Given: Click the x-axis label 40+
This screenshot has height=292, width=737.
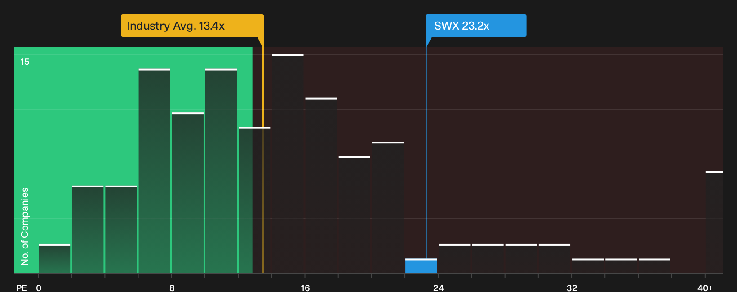Looking at the screenshot, I should [705, 288].
